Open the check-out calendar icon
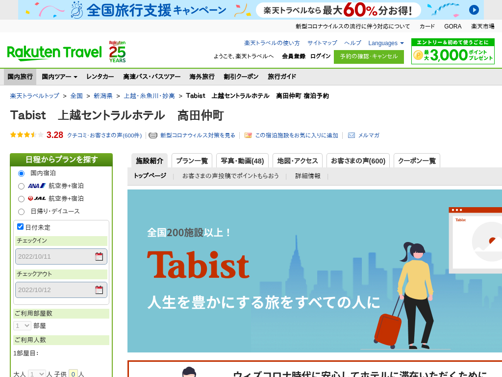This screenshot has height=377, width=502. pyautogui.click(x=99, y=290)
